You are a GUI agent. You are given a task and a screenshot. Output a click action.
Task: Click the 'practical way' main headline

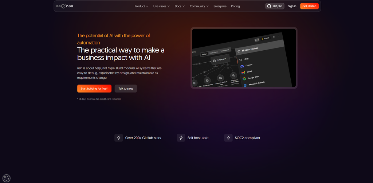click(x=121, y=54)
